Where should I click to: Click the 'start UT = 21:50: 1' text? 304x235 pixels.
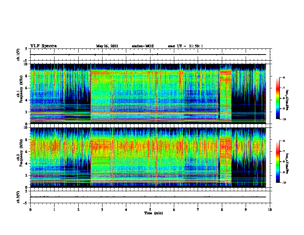pyautogui.click(x=185, y=46)
